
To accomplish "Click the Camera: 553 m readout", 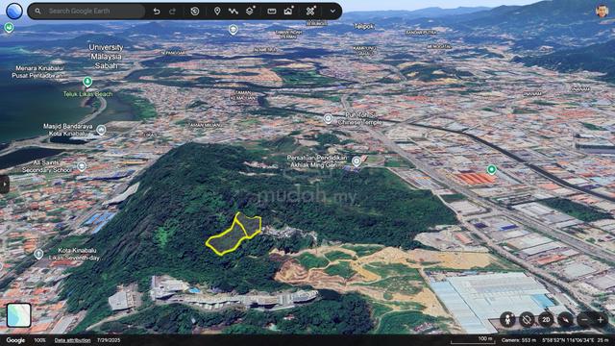I will click(x=519, y=340).
